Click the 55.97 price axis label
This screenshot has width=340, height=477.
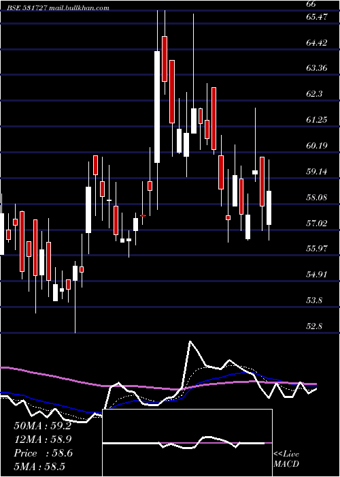pyautogui.click(x=317, y=249)
